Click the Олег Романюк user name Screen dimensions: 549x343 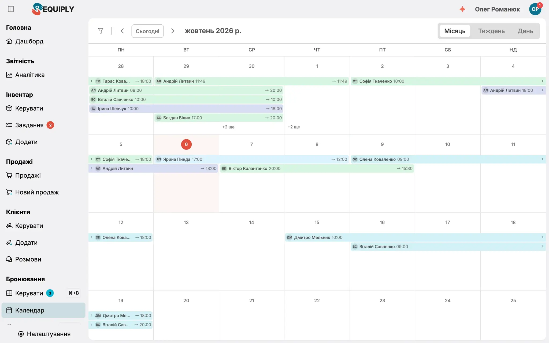pyautogui.click(x=497, y=9)
